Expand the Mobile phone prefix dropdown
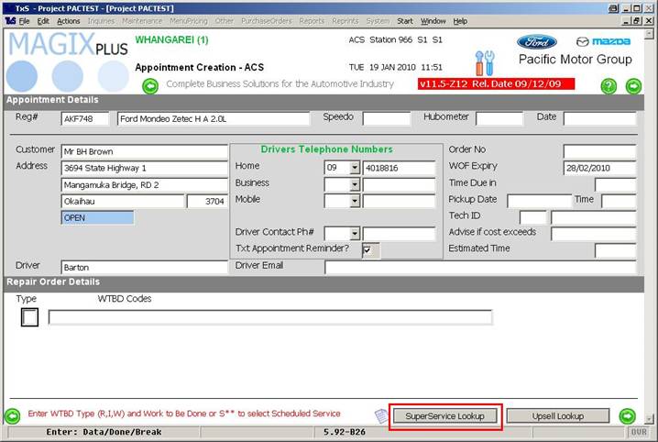 (x=355, y=200)
